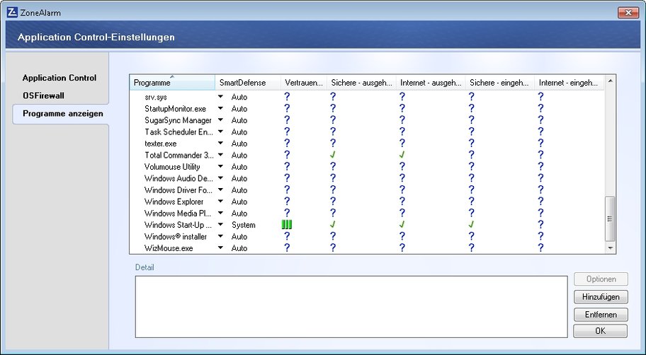Sort by Internet - ausgeh... column header
Viewport: 646px width, 355px height.
click(431, 83)
